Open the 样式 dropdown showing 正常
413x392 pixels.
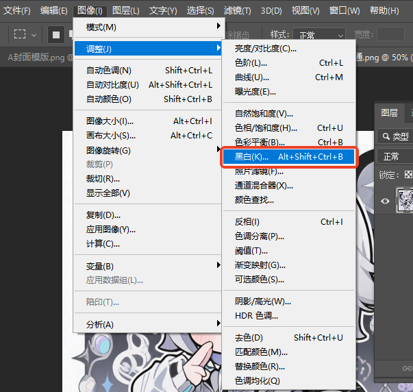[x=319, y=34]
